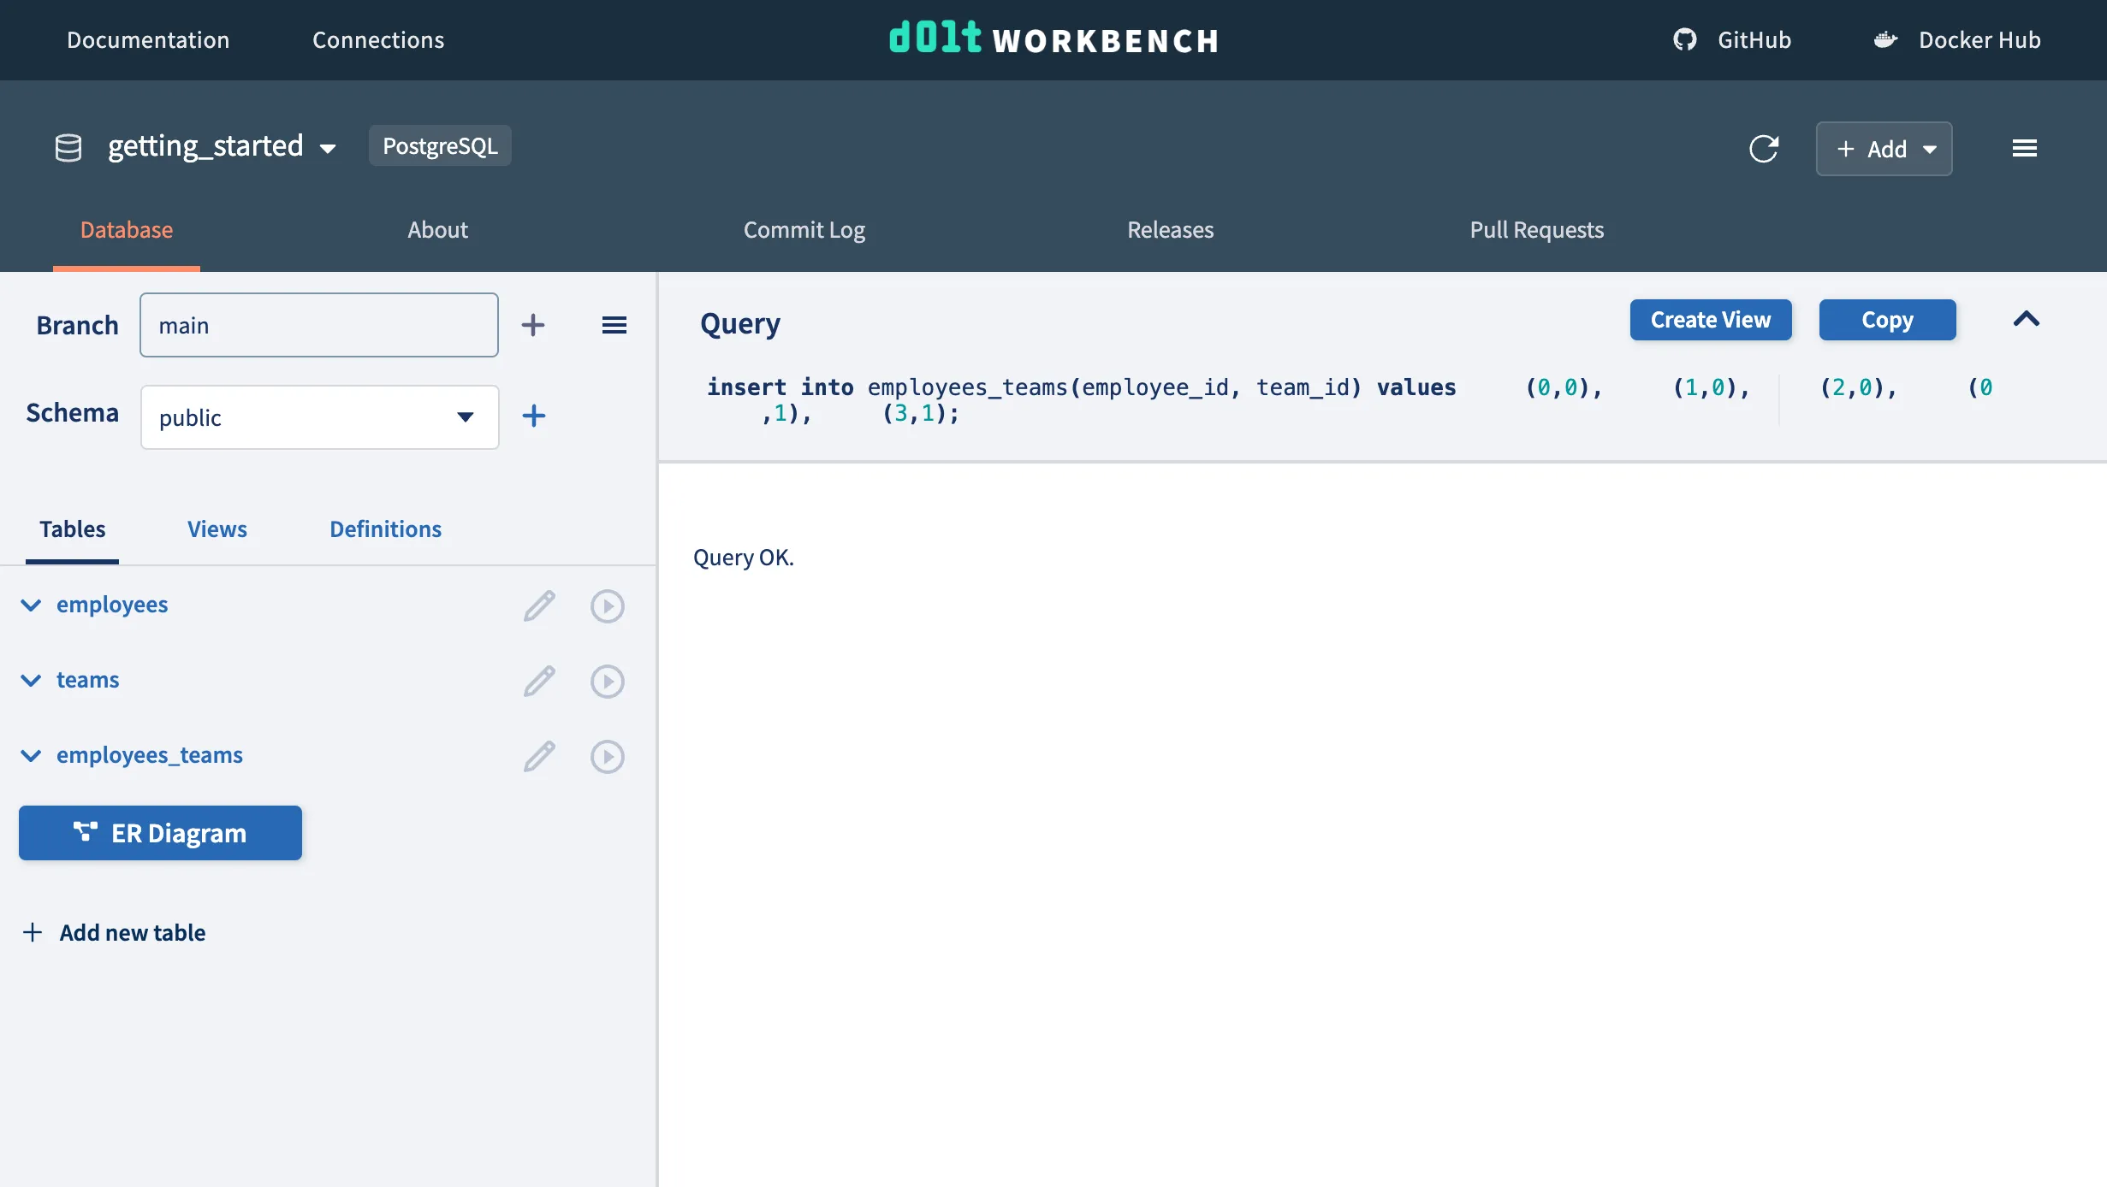This screenshot has height=1187, width=2107.
Task: Collapse the employees table entry
Action: pyautogui.click(x=31, y=606)
